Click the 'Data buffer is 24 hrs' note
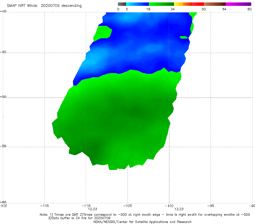 tap(79, 218)
